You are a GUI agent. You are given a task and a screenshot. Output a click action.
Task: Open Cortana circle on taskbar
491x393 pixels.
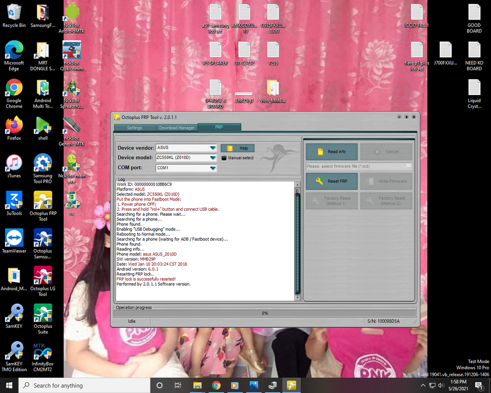(160, 386)
